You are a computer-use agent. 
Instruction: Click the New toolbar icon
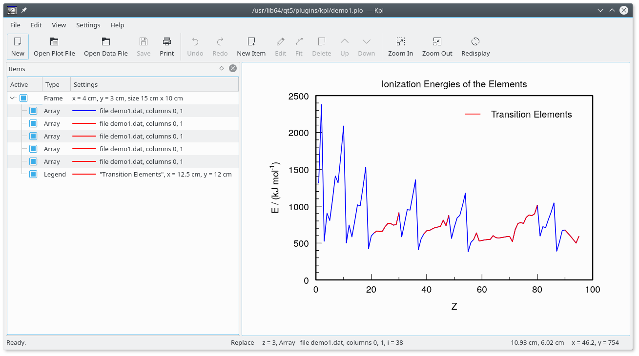tap(18, 47)
